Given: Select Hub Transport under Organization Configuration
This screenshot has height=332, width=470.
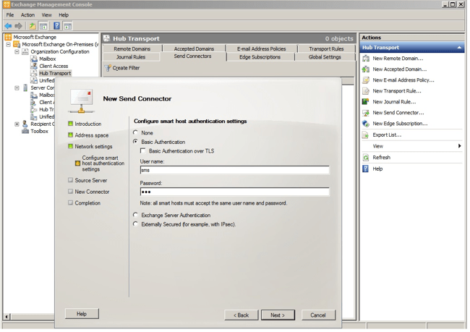Looking at the screenshot, I should pos(55,74).
